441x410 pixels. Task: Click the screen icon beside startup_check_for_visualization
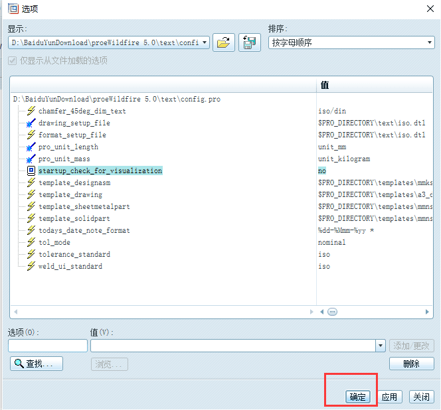click(31, 171)
